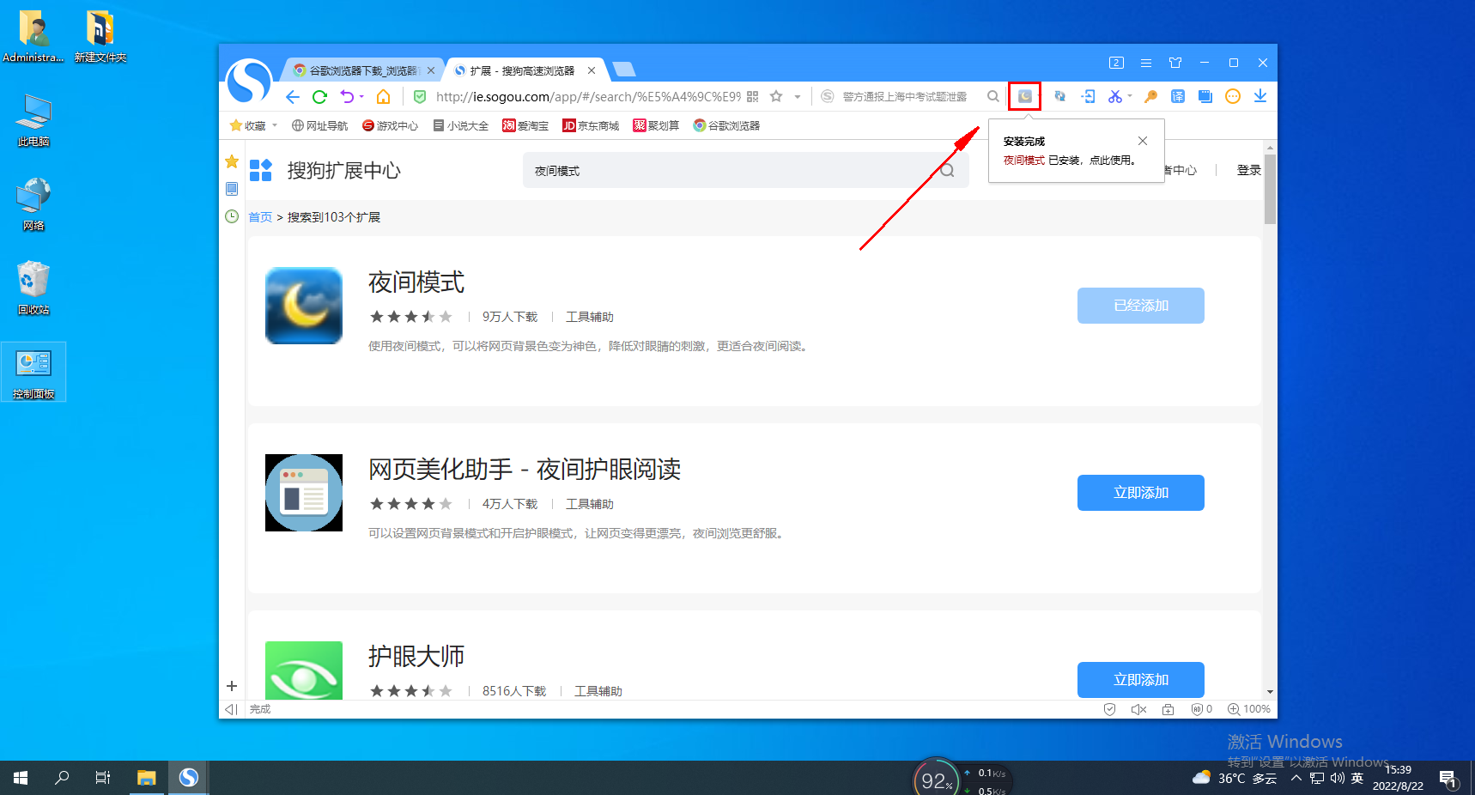1475x795 pixels.
Task: Click the status bar shield icon
Action: (1109, 709)
